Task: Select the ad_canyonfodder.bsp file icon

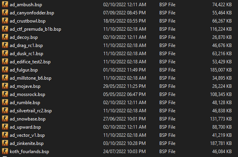Action: [x=5, y=13]
